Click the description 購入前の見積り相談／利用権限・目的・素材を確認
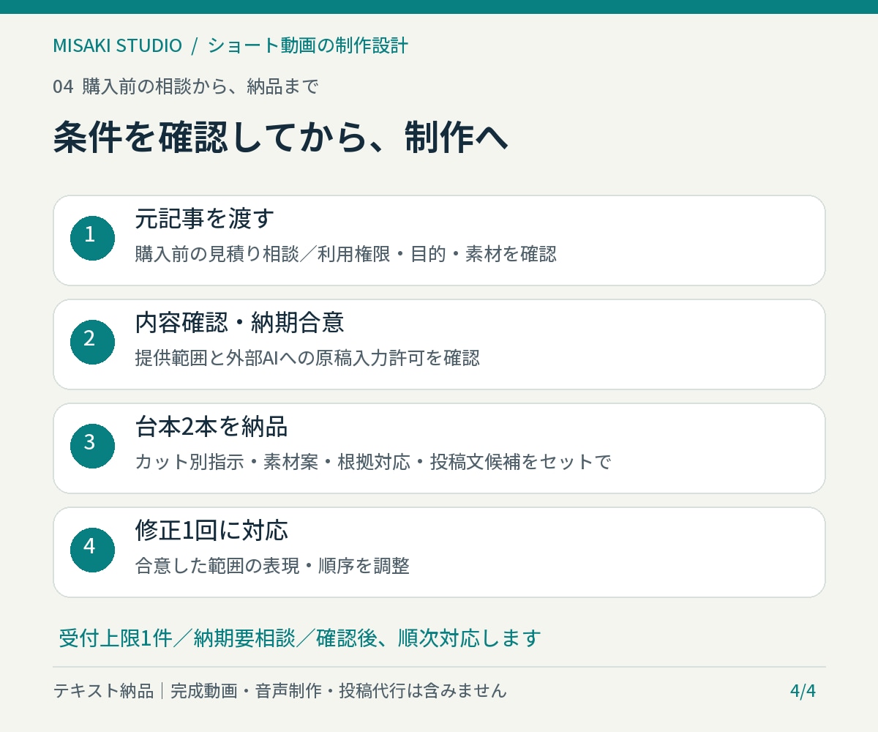This screenshot has height=732, width=878. (x=346, y=254)
